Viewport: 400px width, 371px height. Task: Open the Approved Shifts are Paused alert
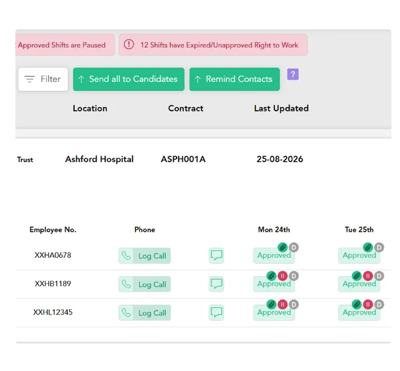65,45
